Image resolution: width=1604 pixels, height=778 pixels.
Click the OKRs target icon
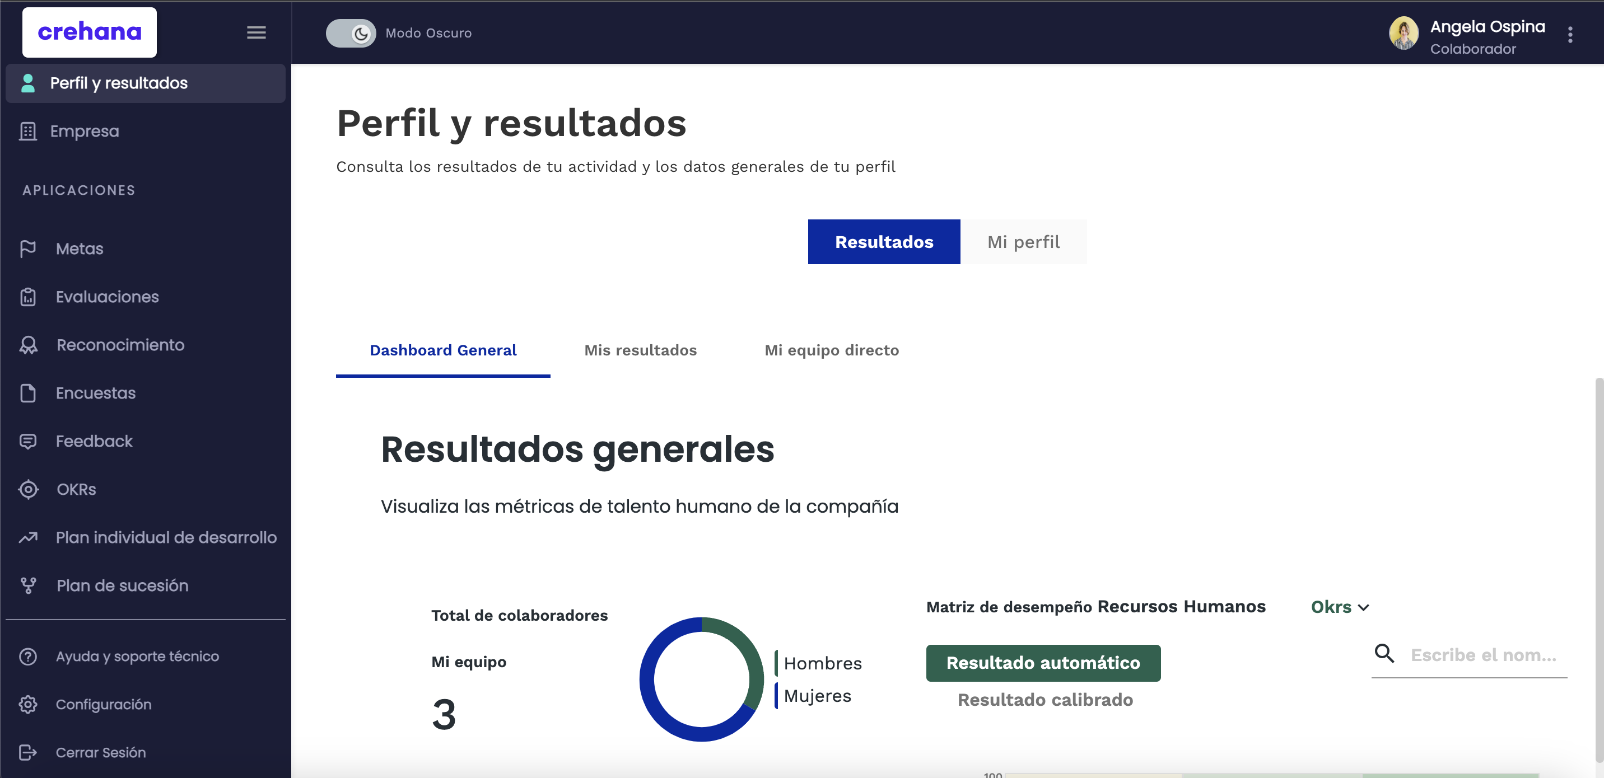click(29, 489)
